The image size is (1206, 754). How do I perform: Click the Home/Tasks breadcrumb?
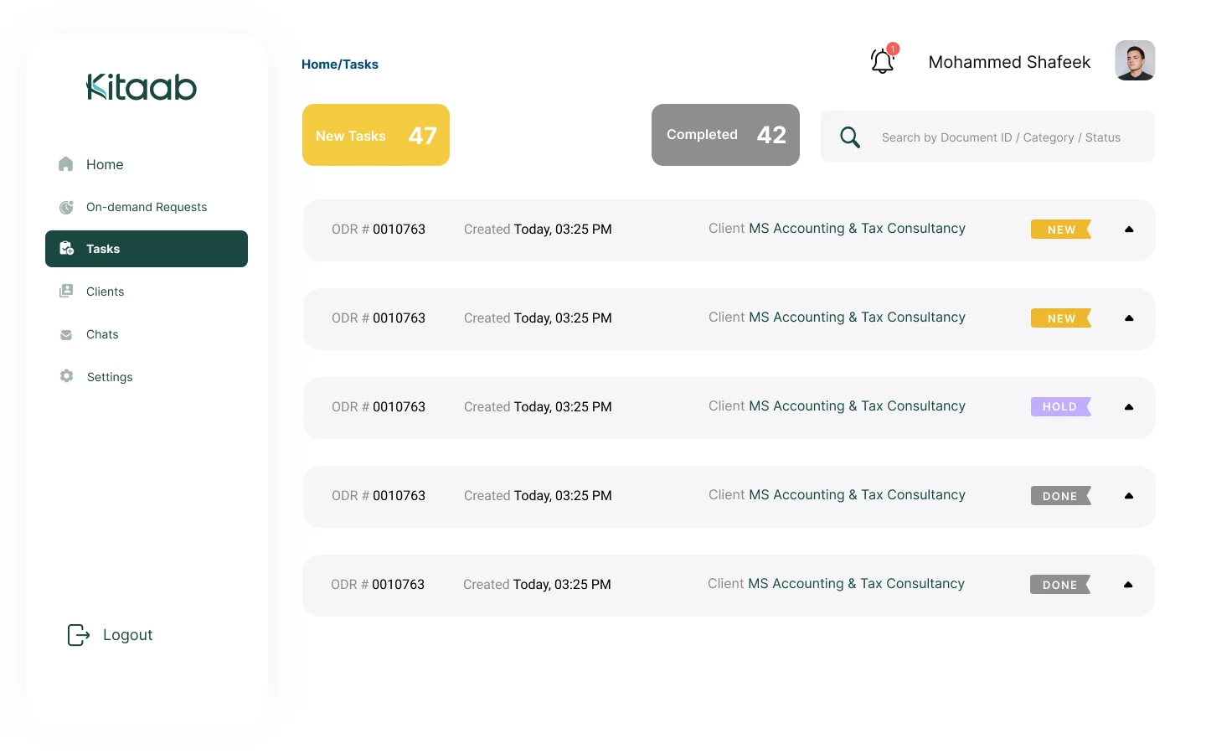pyautogui.click(x=340, y=65)
